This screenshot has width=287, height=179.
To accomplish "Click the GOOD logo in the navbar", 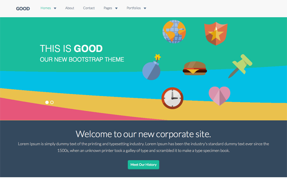I will (23, 9).
